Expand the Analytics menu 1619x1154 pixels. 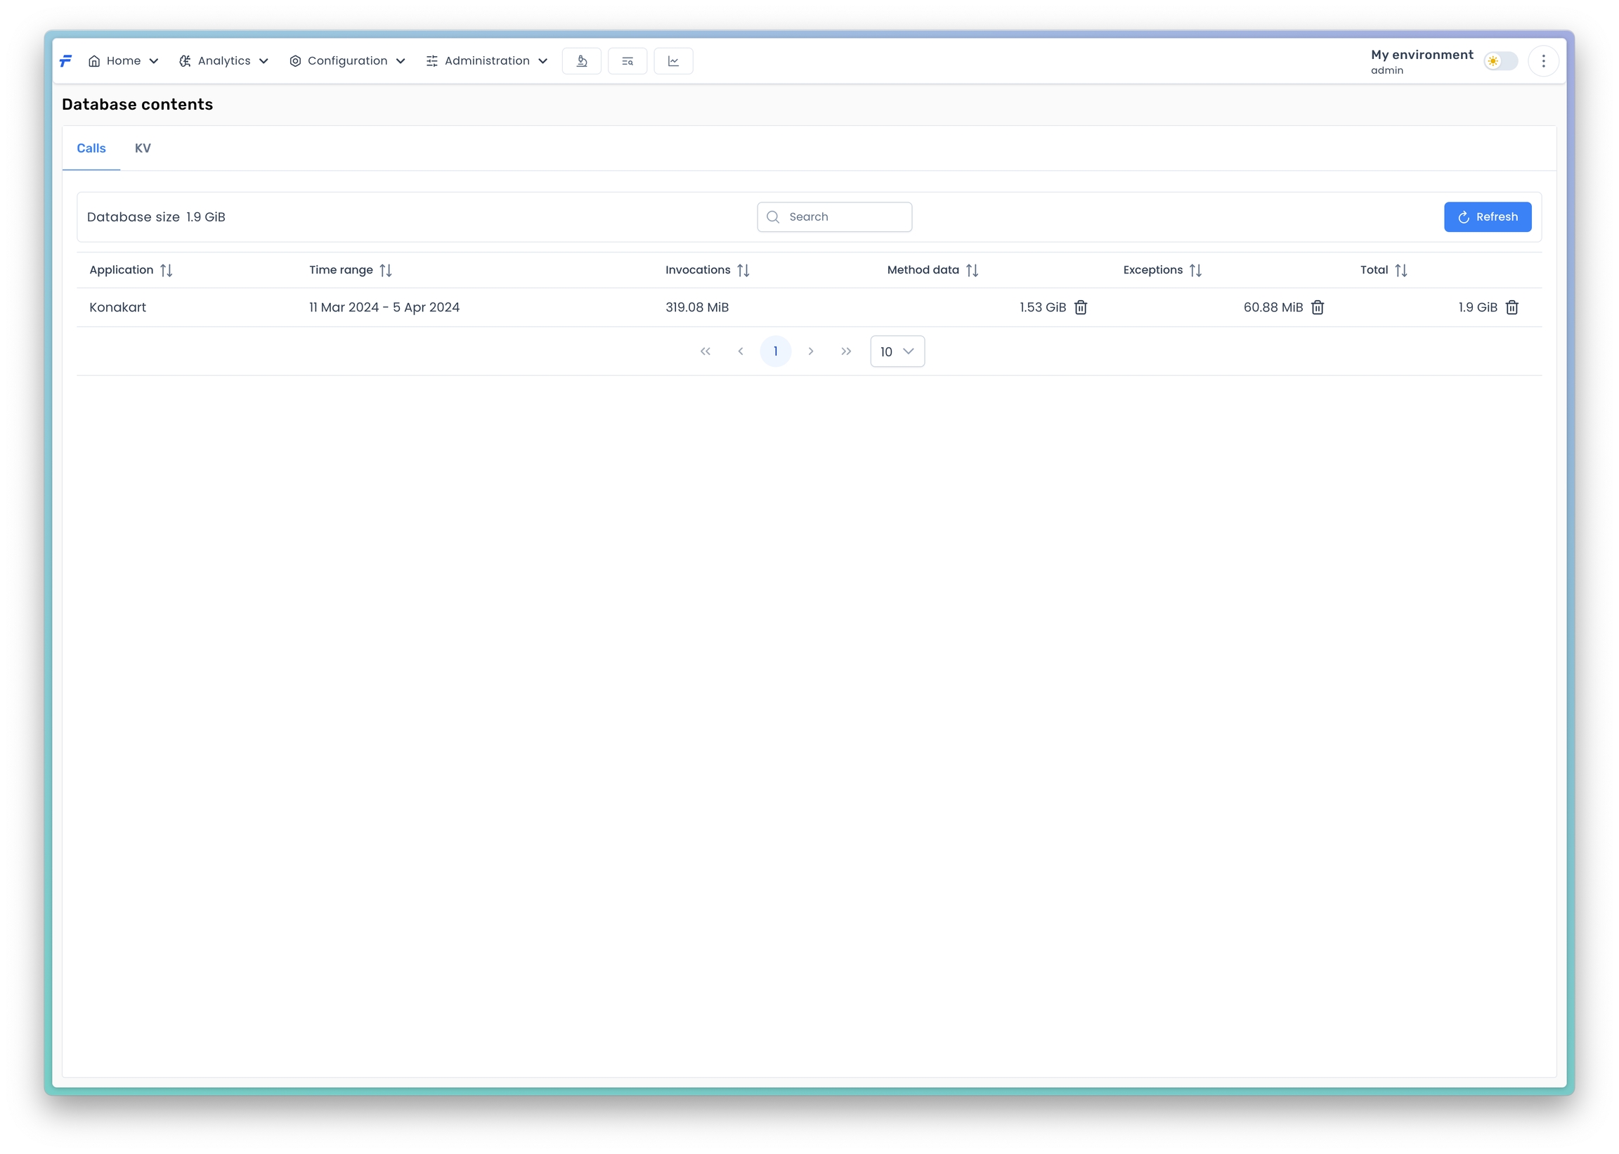pos(223,61)
